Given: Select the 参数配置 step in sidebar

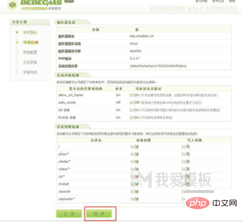Looking at the screenshot, I should (30, 52).
